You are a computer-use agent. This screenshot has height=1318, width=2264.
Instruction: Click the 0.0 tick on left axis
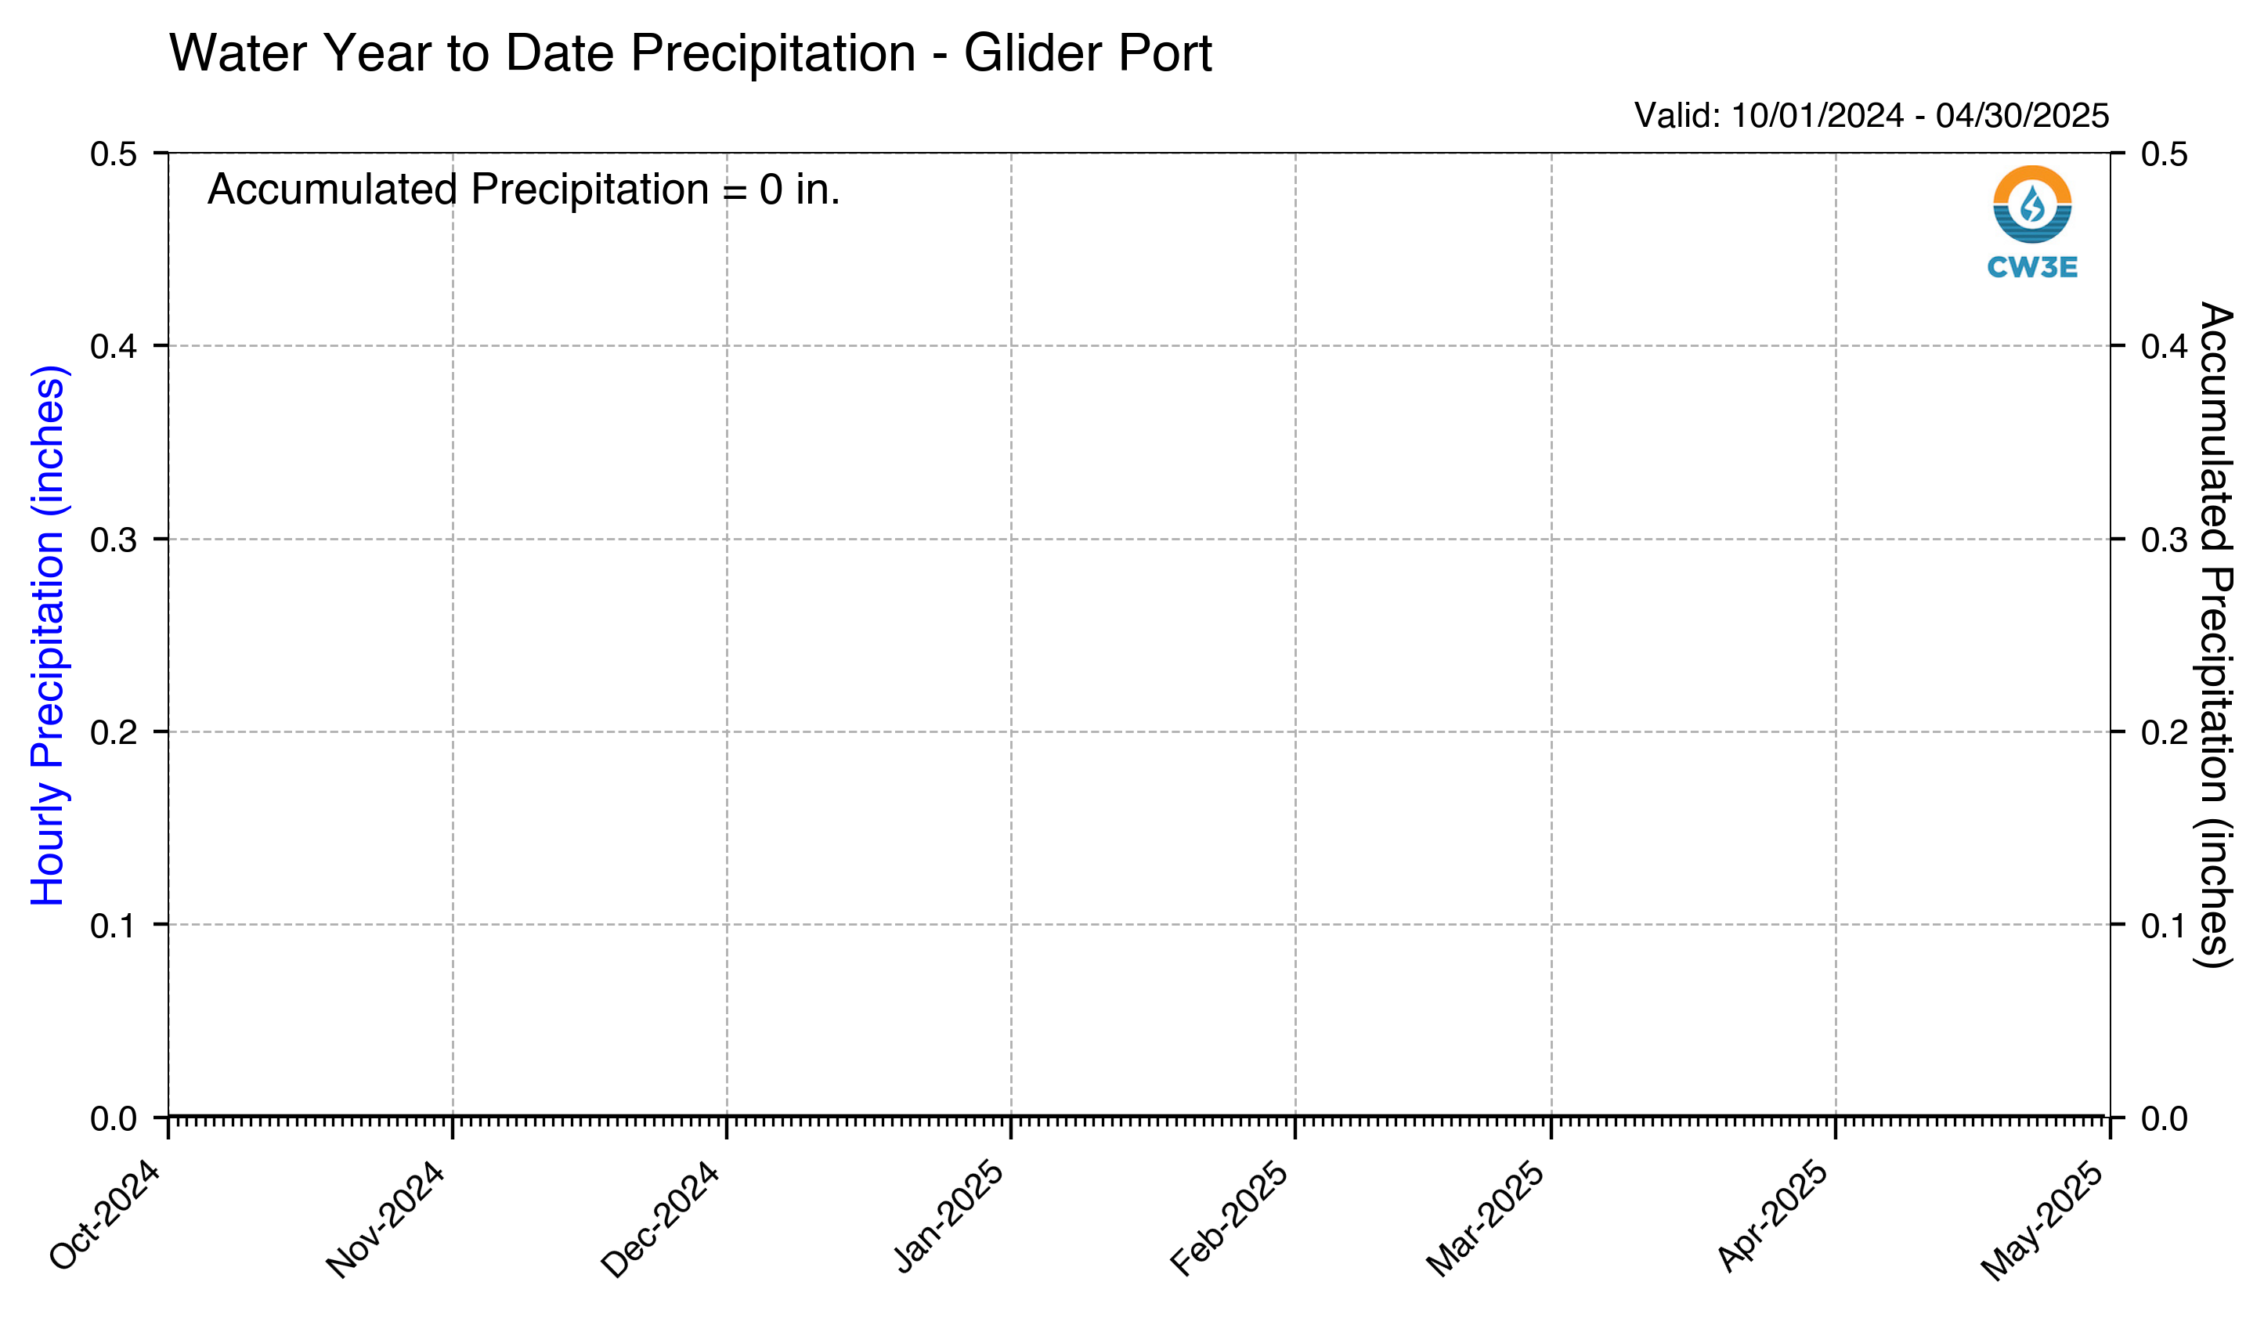tap(114, 1119)
